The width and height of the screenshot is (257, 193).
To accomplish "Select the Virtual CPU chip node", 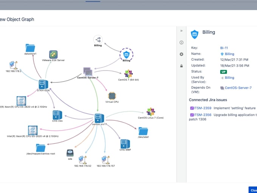I will 112,96.
